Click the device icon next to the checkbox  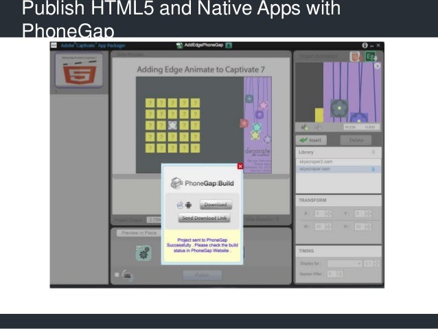pyautogui.click(x=128, y=275)
